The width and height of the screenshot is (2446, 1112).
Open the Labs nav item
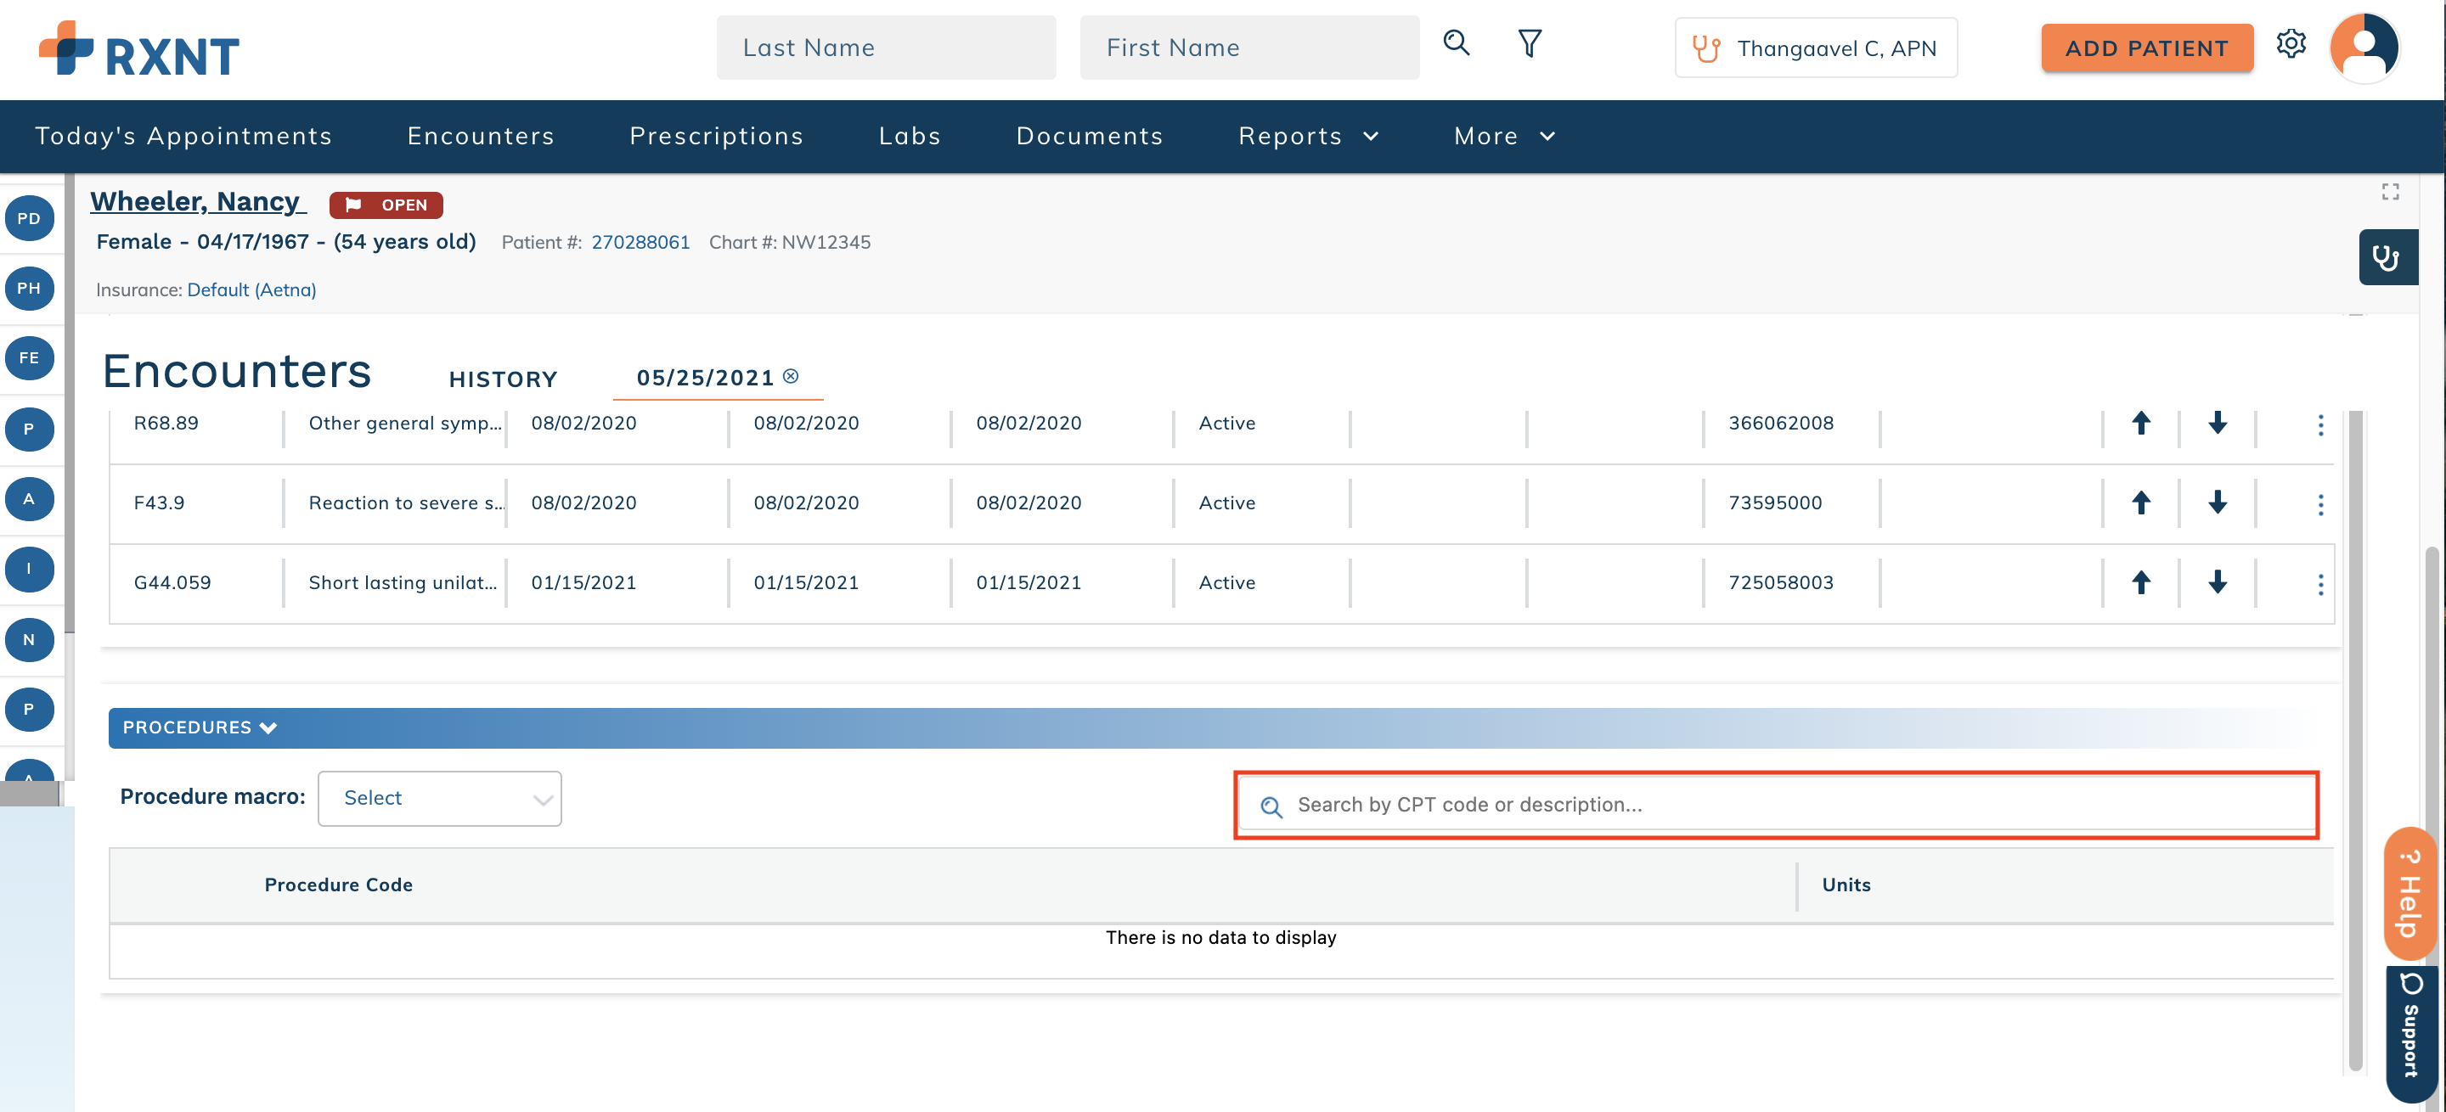tap(910, 137)
